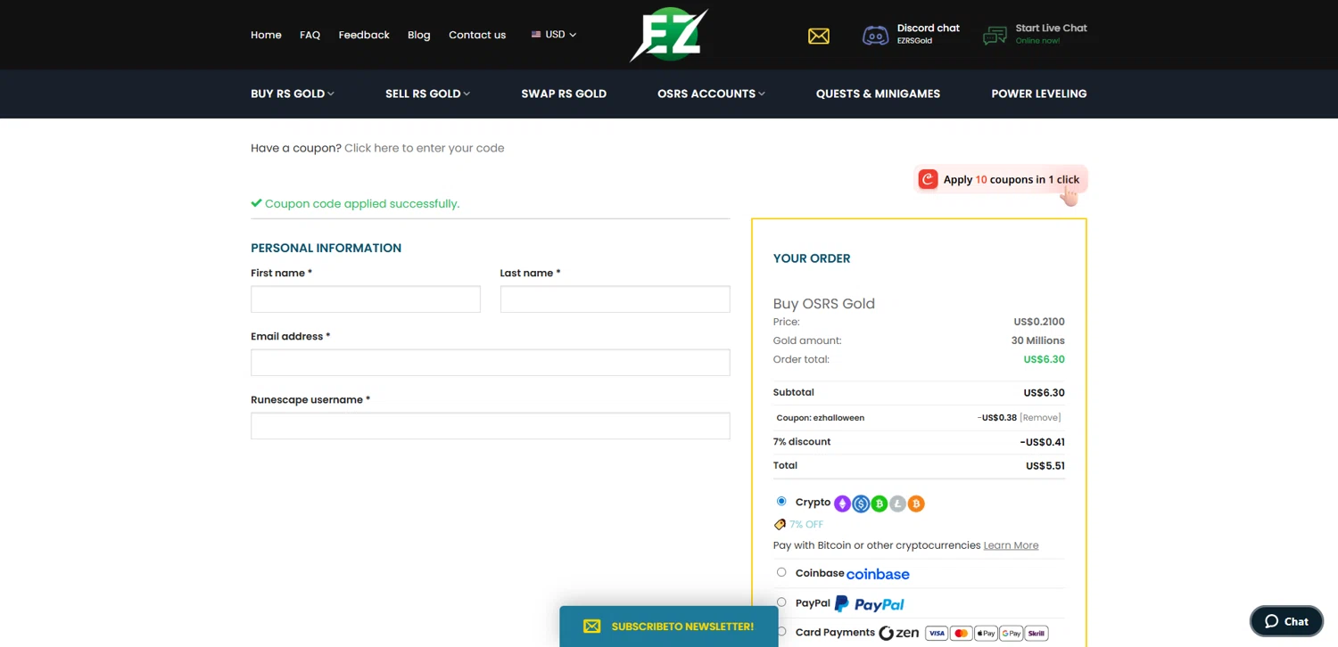Click the VISA card badge

(x=936, y=634)
